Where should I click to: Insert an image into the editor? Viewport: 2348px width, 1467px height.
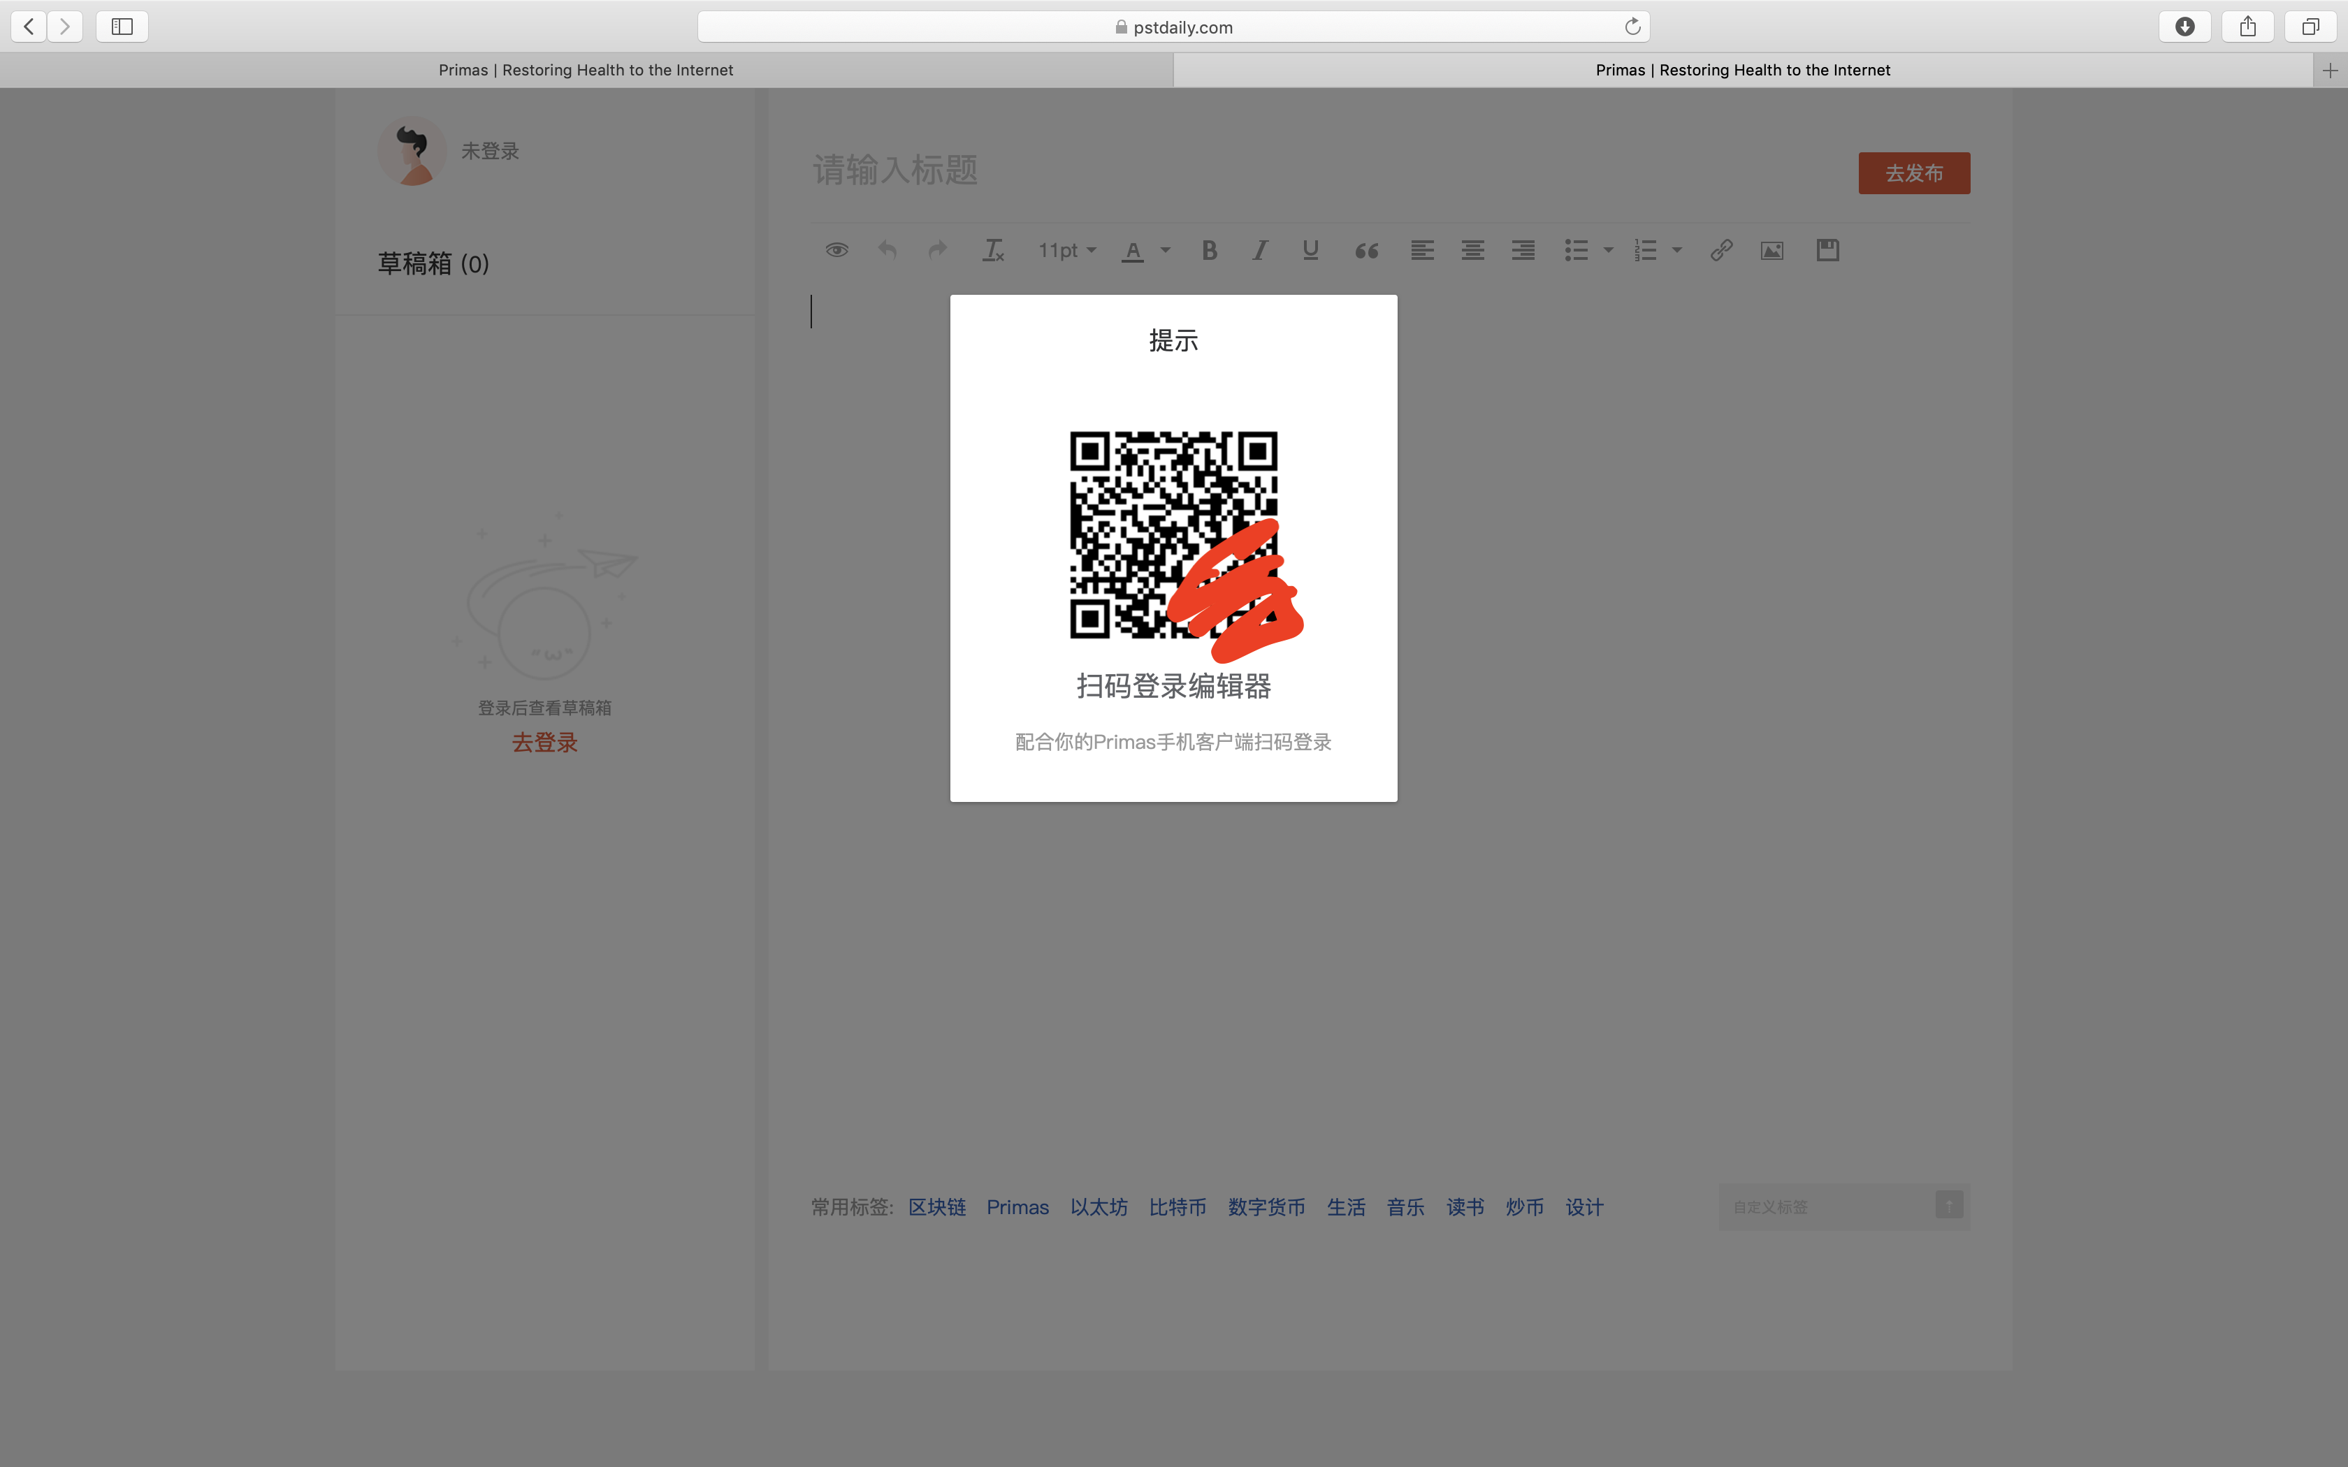1771,250
